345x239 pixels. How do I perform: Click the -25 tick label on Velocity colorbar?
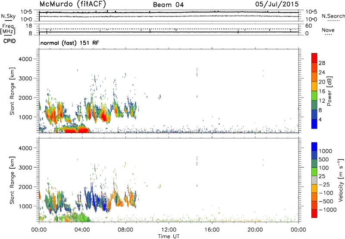325,185
